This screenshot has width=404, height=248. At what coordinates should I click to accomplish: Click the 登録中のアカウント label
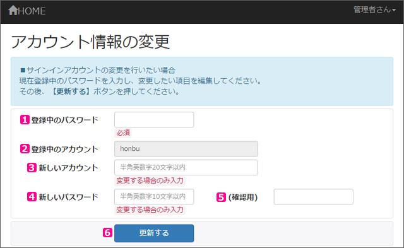click(x=64, y=149)
